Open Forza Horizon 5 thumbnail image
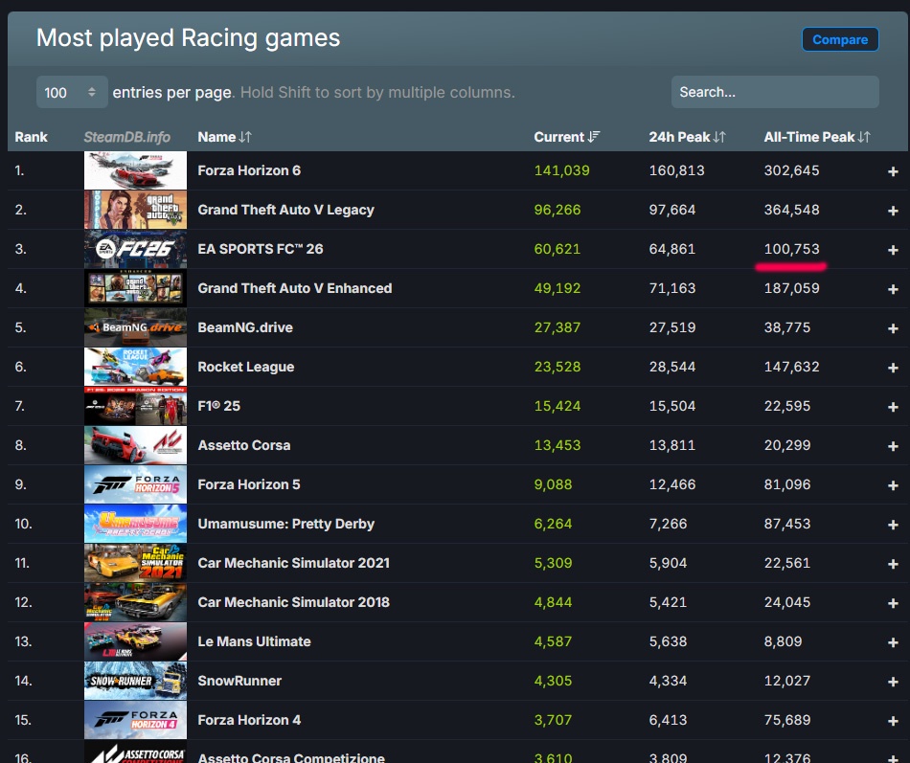Screen dimensions: 910x763 click(135, 484)
